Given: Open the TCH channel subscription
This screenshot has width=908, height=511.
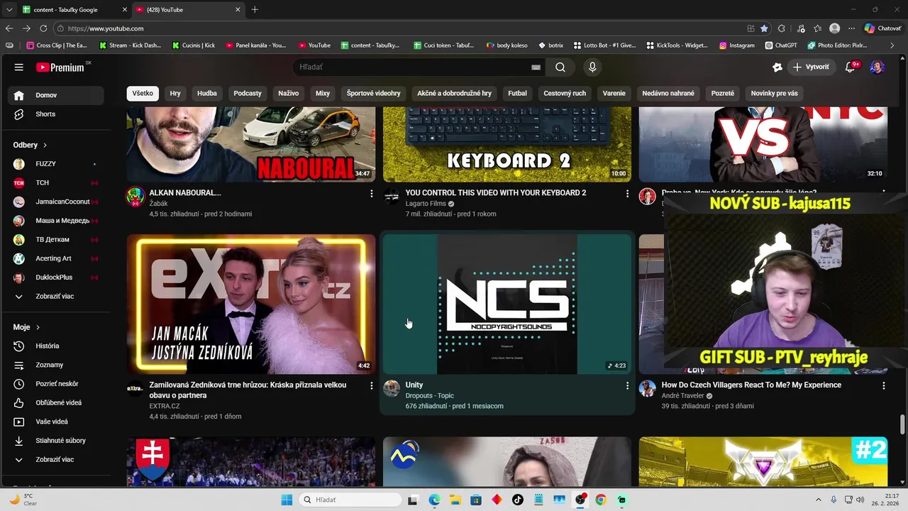Looking at the screenshot, I should pos(57,182).
